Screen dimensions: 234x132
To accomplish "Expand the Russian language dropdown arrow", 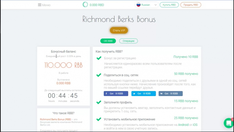I will pos(156,5).
